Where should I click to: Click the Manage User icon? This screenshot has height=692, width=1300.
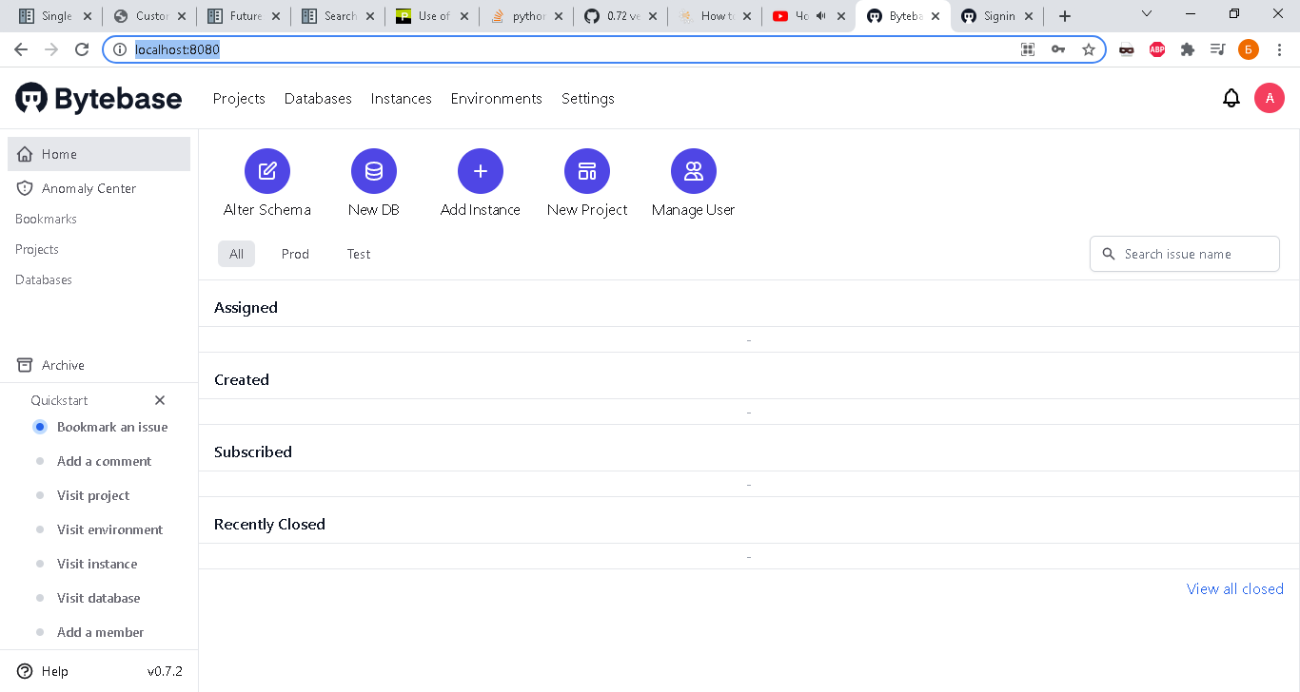pos(694,171)
